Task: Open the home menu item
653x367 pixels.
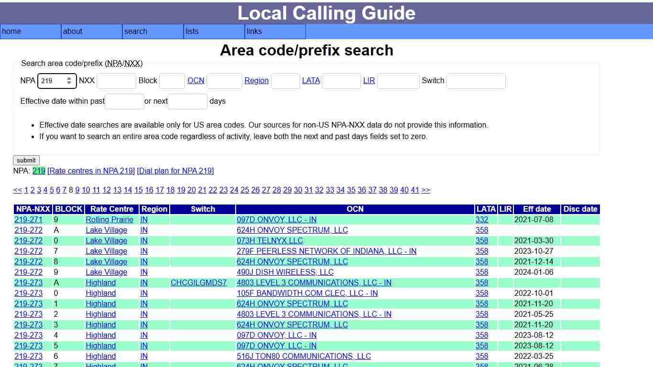Action: (x=11, y=32)
